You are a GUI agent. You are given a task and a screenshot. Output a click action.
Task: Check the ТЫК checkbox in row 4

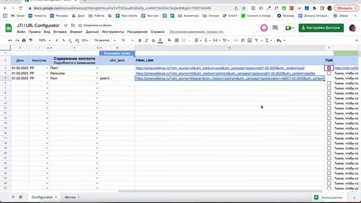(329, 73)
